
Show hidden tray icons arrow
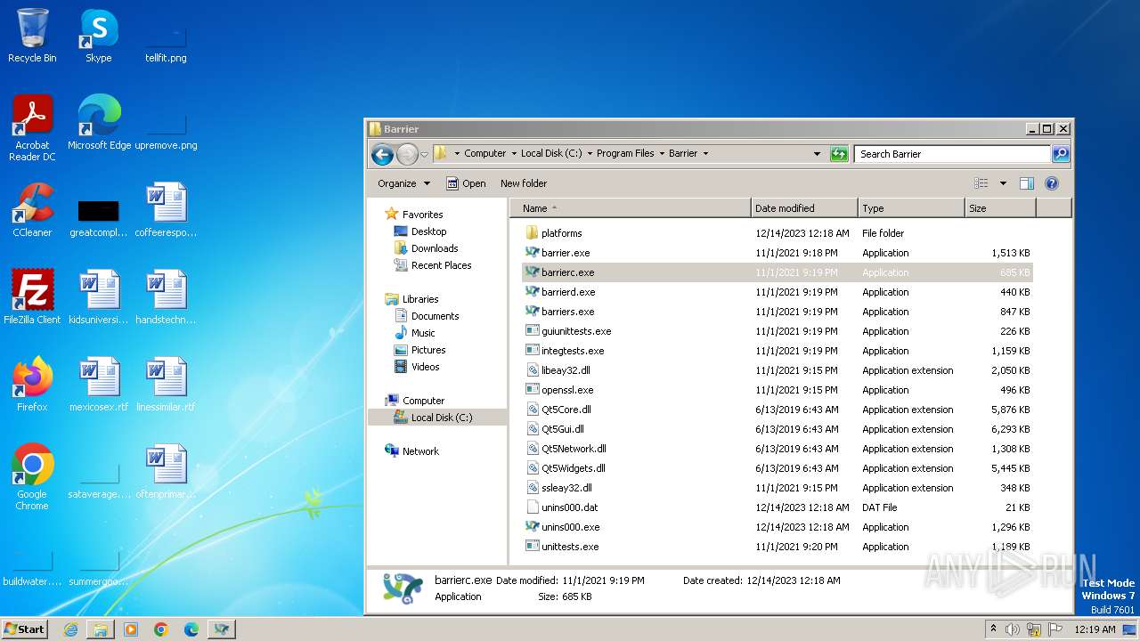click(993, 629)
